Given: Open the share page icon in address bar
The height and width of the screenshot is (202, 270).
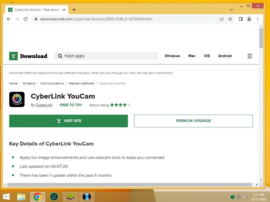Looking at the screenshot, I should [x=221, y=19].
